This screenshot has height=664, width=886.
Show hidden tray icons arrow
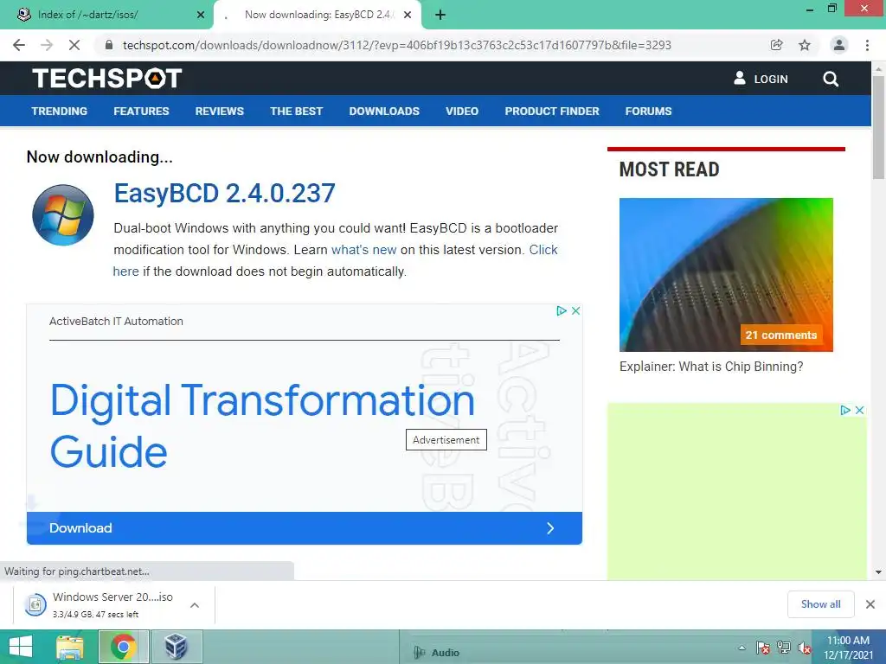(742, 648)
